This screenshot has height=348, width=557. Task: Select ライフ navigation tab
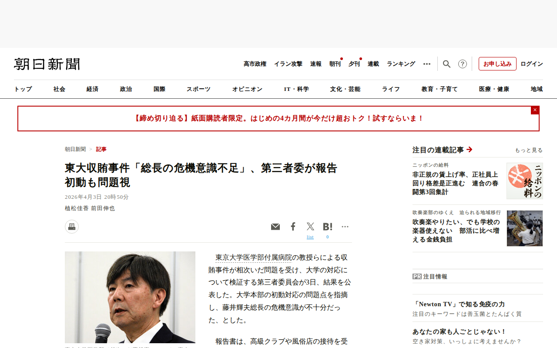[x=391, y=89]
